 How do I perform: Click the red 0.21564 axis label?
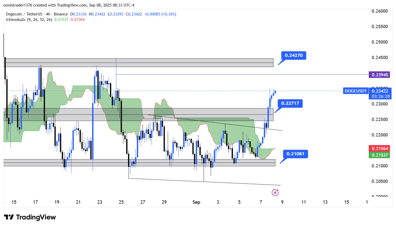380,149
